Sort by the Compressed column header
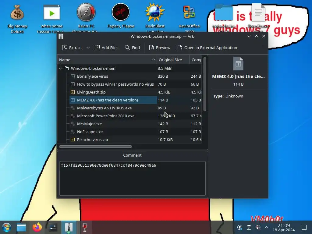312x234 pixels. point(196,60)
